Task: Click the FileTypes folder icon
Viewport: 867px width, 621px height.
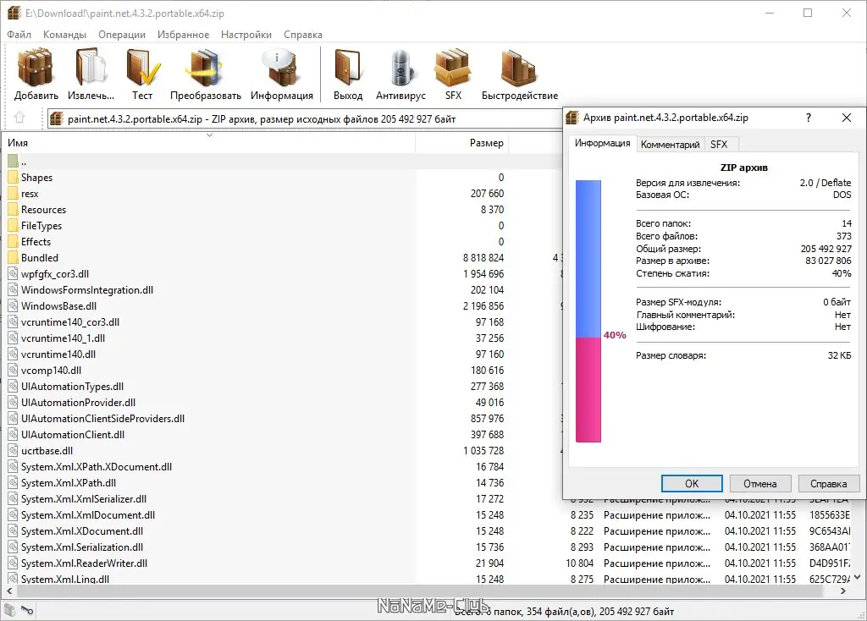Action: (x=14, y=225)
